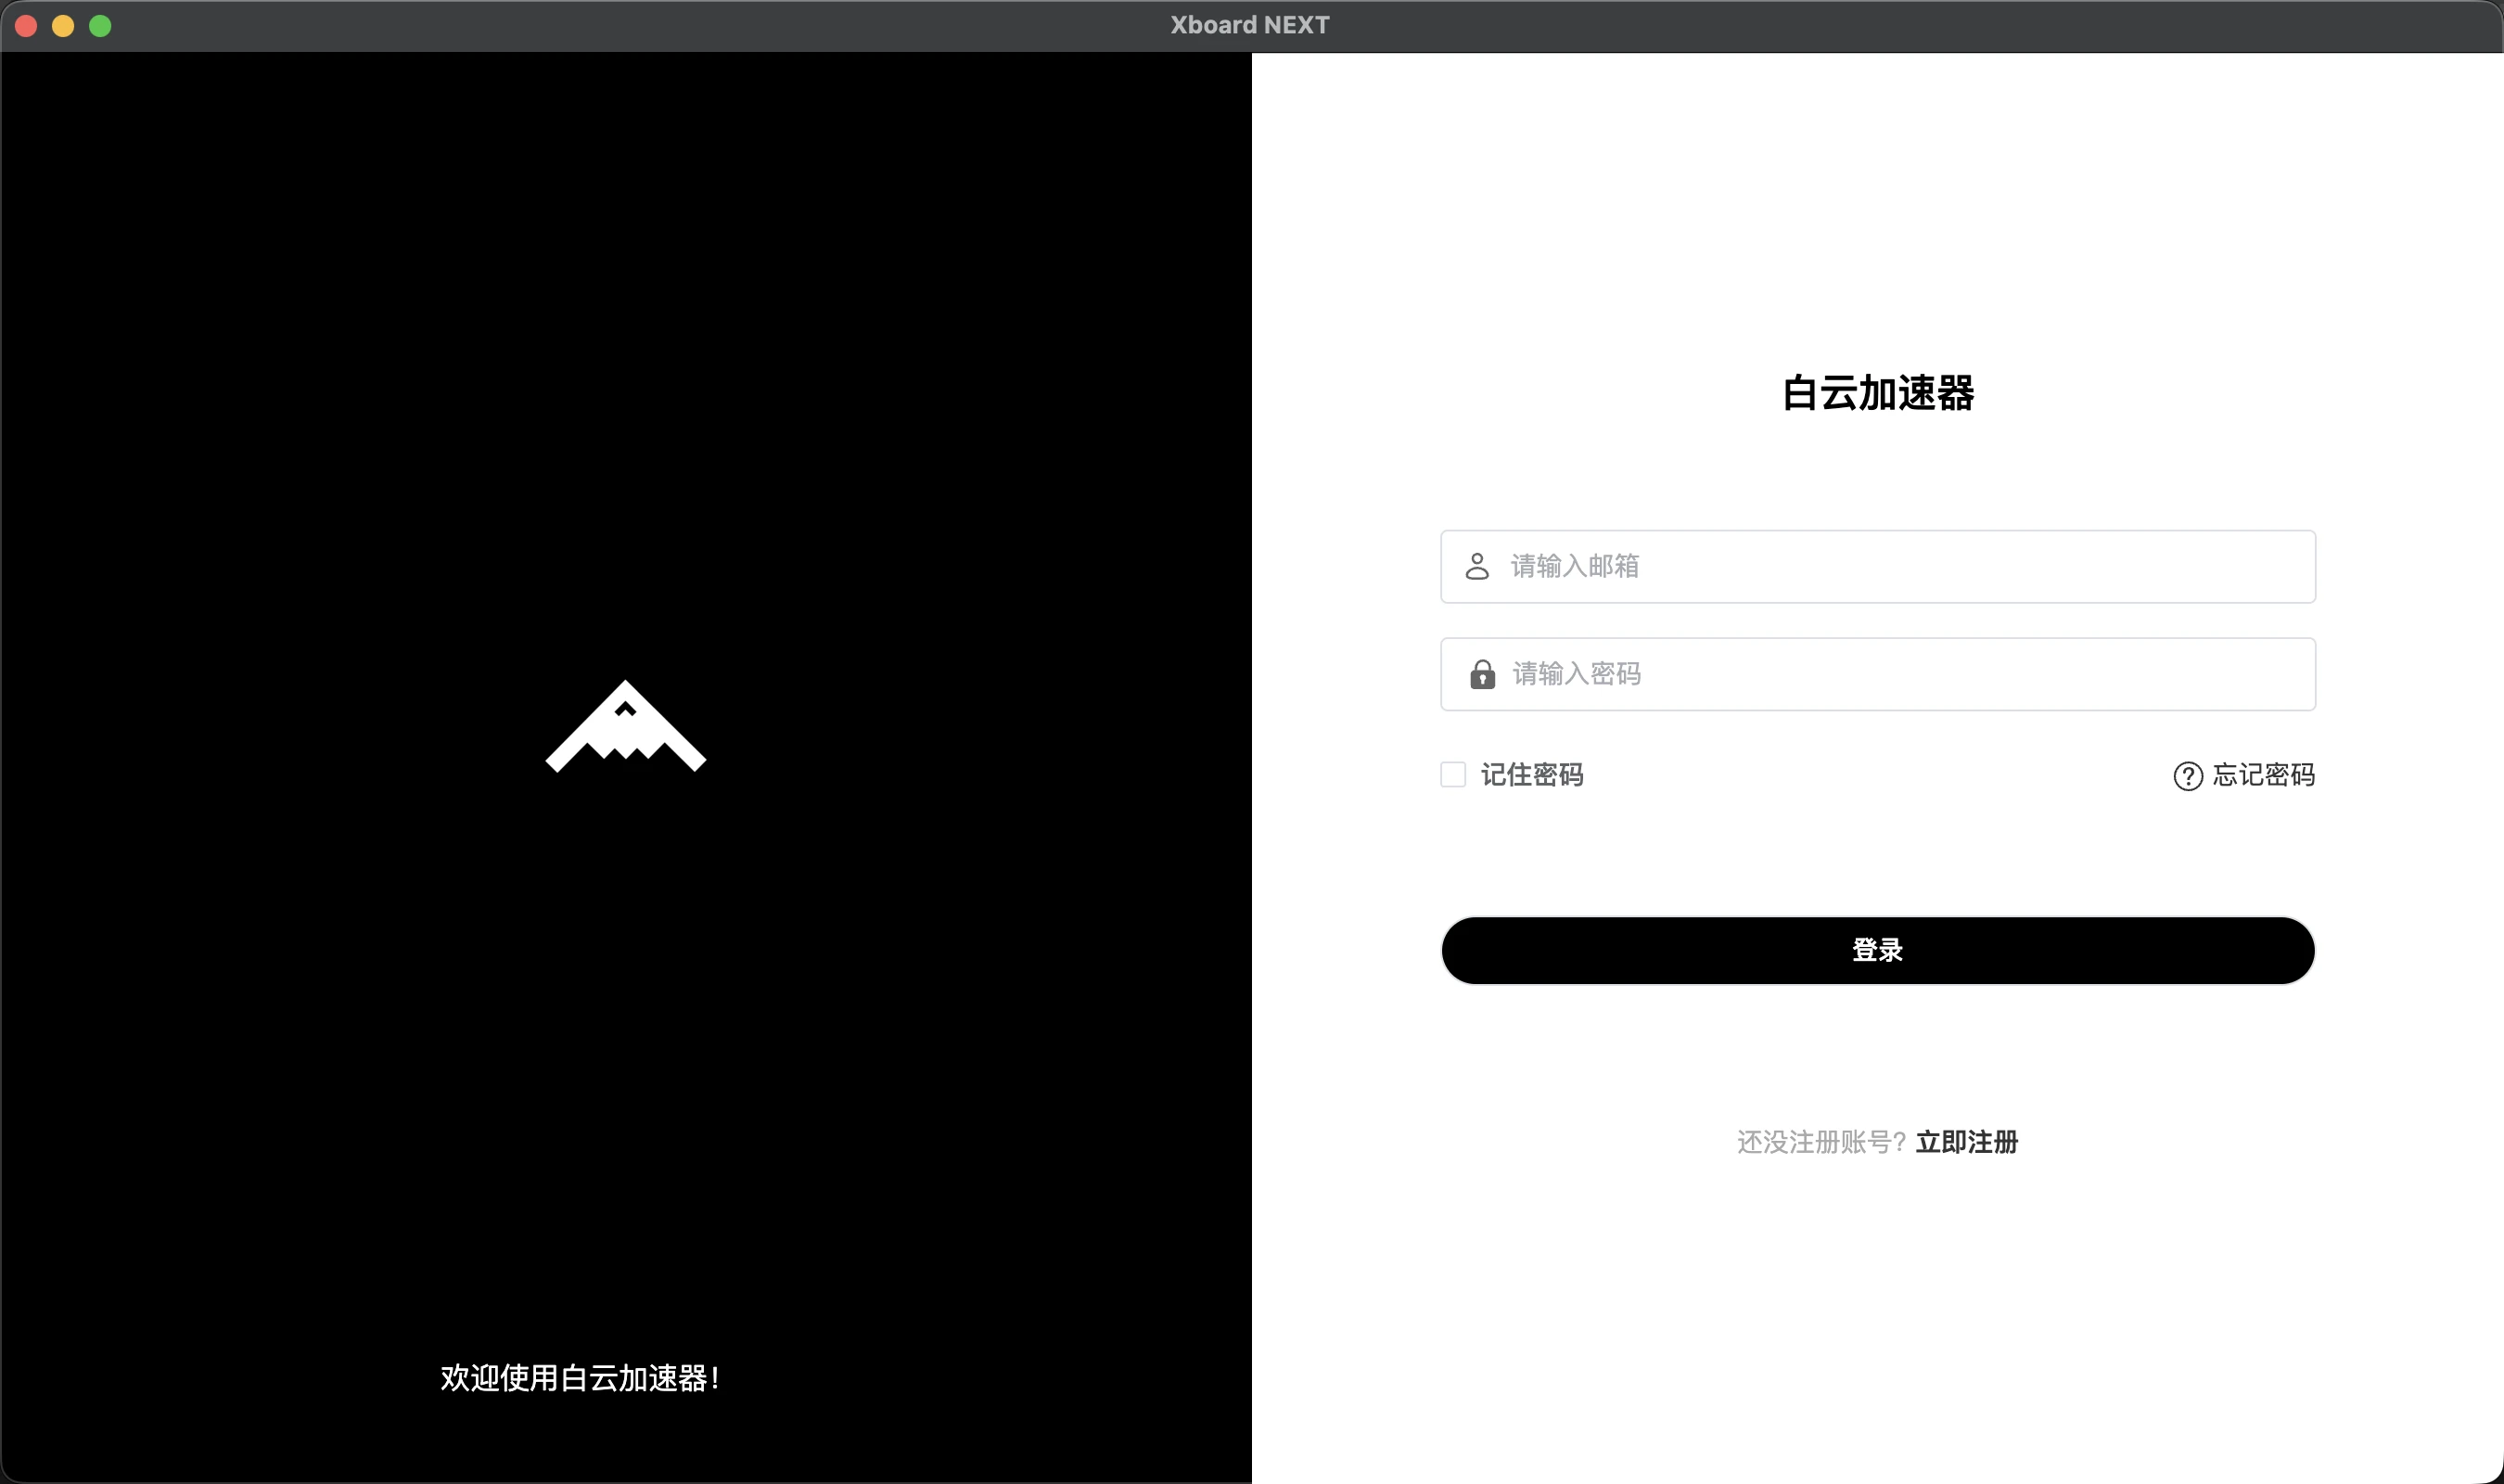Minimize window with the yellow button

pos(63,26)
